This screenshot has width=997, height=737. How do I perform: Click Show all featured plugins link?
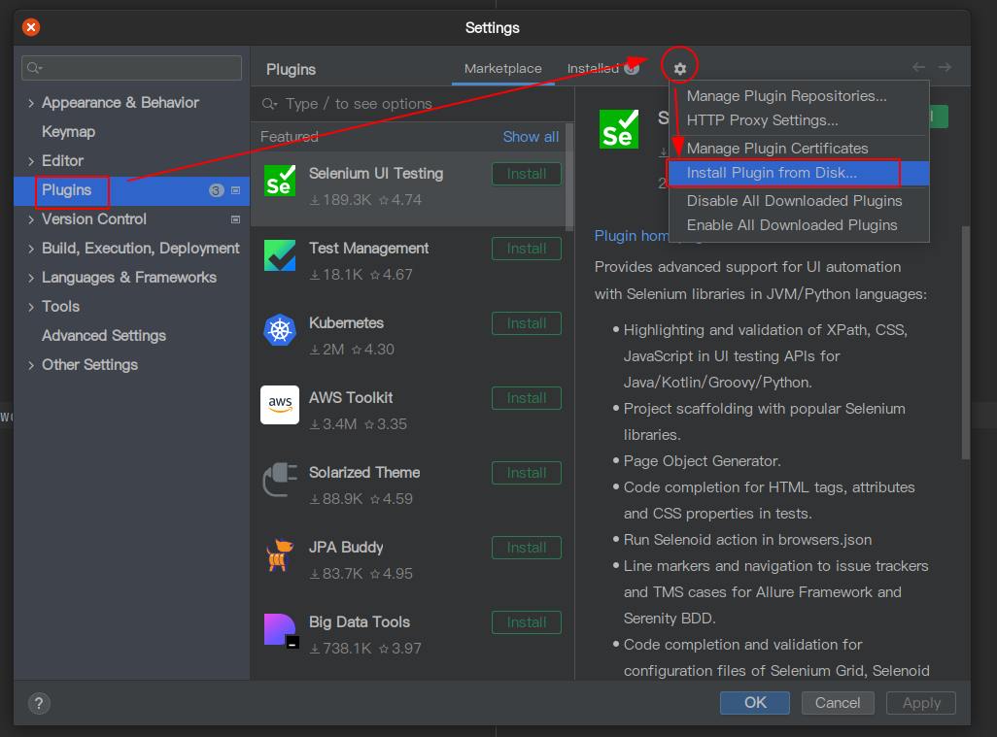(x=531, y=137)
